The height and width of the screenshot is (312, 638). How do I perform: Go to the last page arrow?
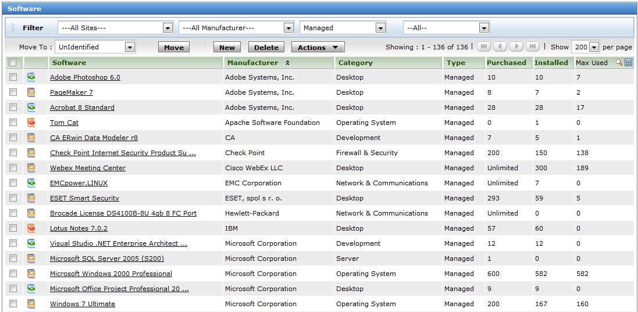click(533, 46)
